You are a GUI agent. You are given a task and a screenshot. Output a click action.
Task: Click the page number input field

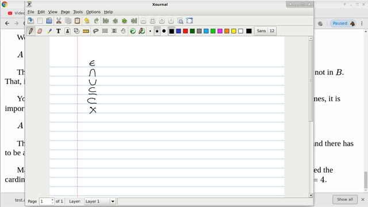tap(45, 201)
